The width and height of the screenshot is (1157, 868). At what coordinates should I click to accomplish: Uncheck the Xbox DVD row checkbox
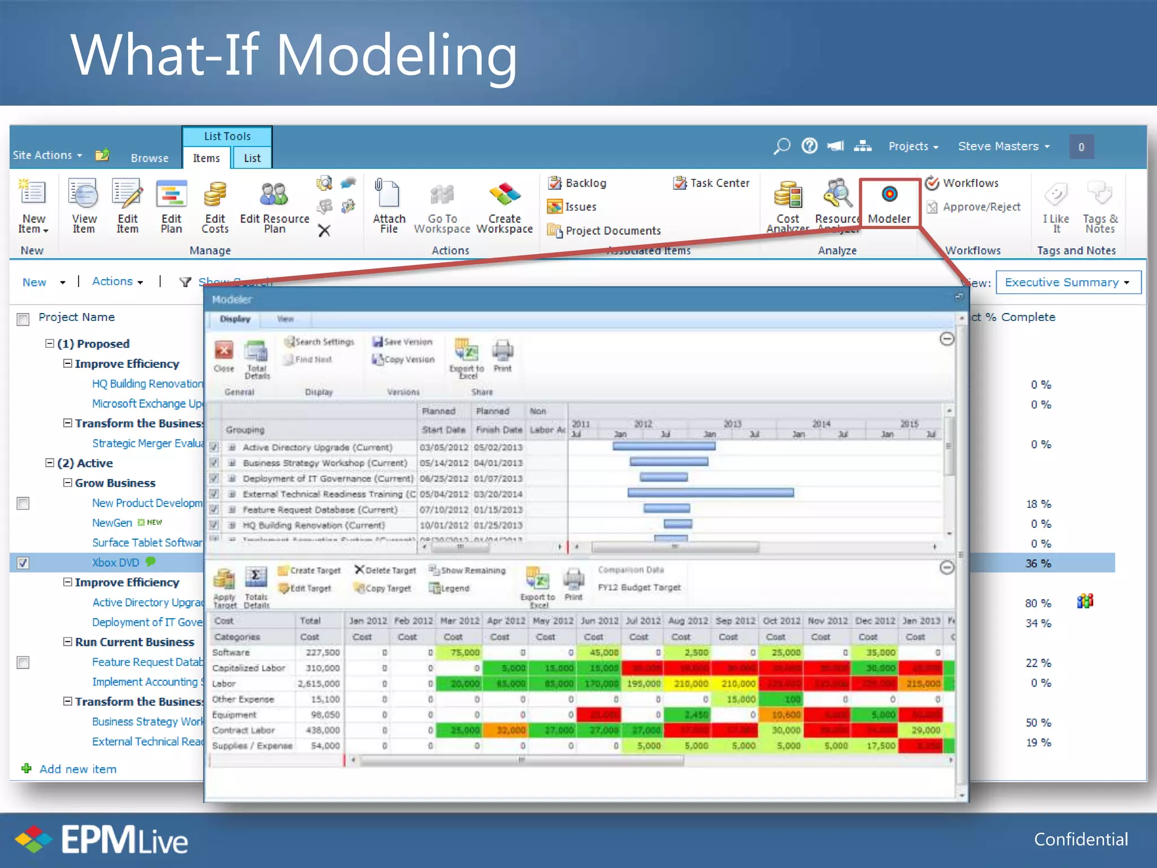(x=23, y=563)
